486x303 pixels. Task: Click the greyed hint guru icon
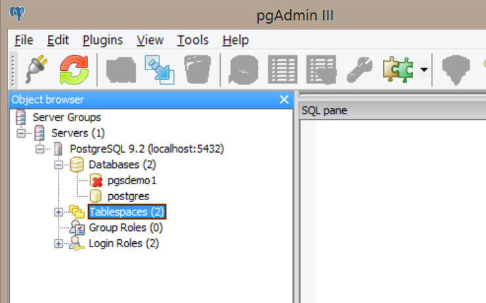456,70
